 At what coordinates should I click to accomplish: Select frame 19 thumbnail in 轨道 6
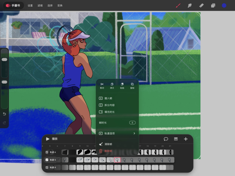click(x=155, y=152)
